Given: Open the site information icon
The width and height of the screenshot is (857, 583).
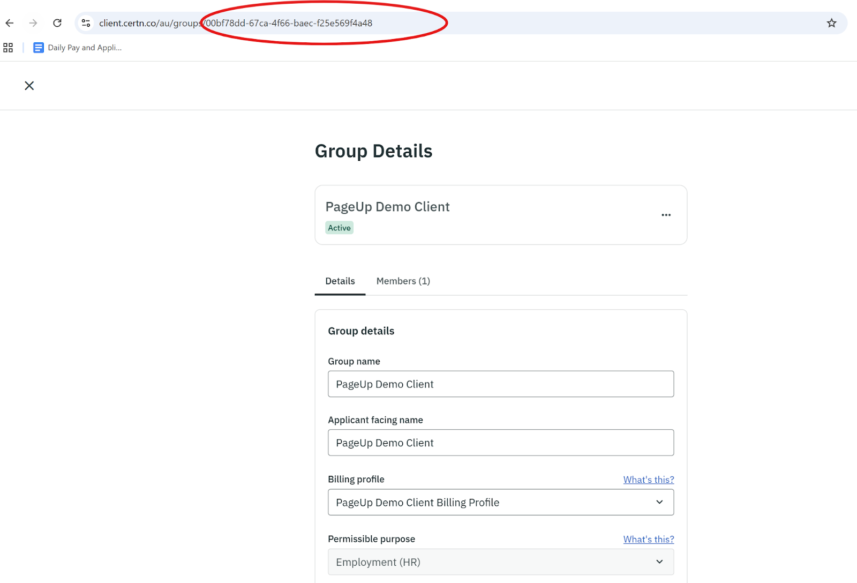Looking at the screenshot, I should pos(86,23).
